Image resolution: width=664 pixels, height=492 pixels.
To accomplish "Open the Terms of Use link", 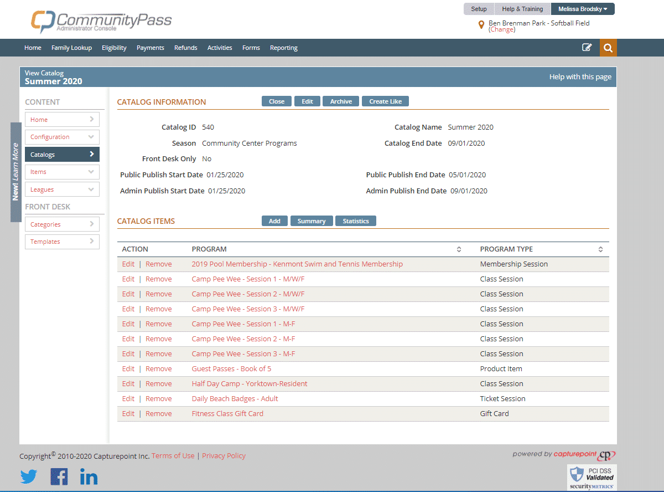I will tap(173, 455).
